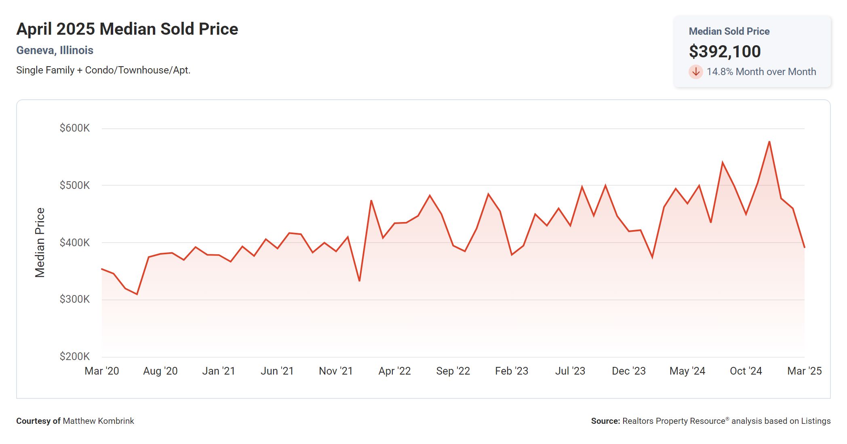Image resolution: width=847 pixels, height=444 pixels.
Task: Click the Apr '22 x-axis label
Action: [x=394, y=371]
